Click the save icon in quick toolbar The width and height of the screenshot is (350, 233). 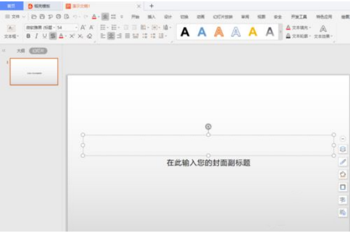click(x=42, y=17)
